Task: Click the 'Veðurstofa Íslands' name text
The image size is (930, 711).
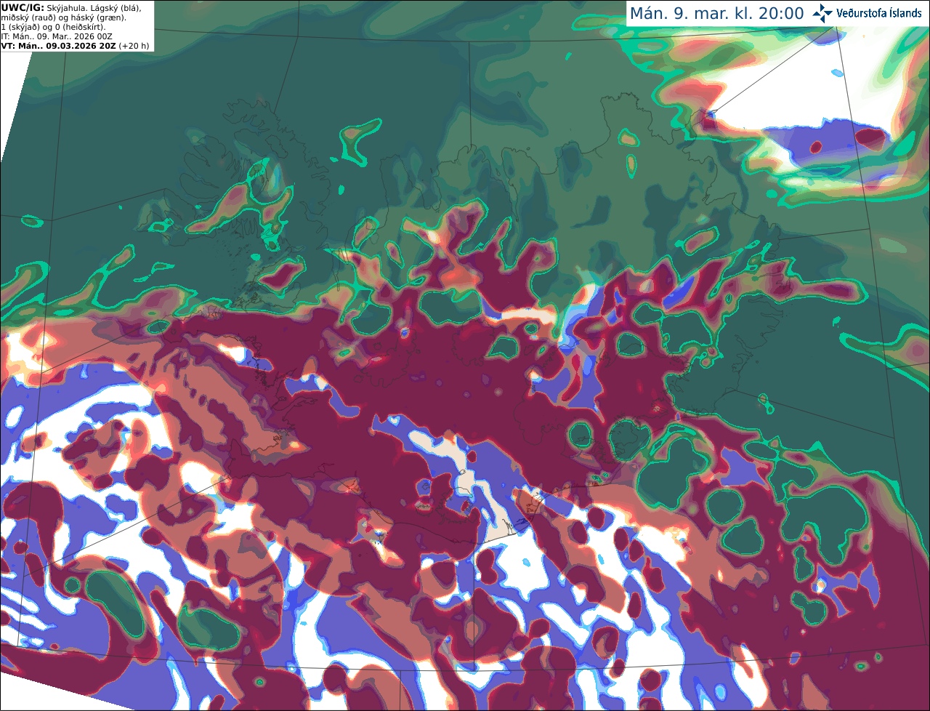Action: click(879, 13)
